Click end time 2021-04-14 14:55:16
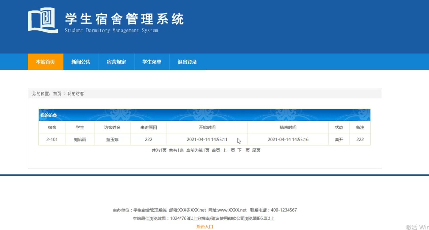This screenshot has height=230, width=429. pos(288,140)
